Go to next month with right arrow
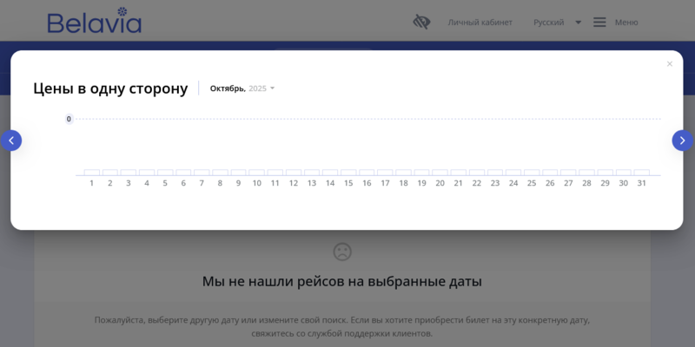The image size is (695, 347). 682,141
